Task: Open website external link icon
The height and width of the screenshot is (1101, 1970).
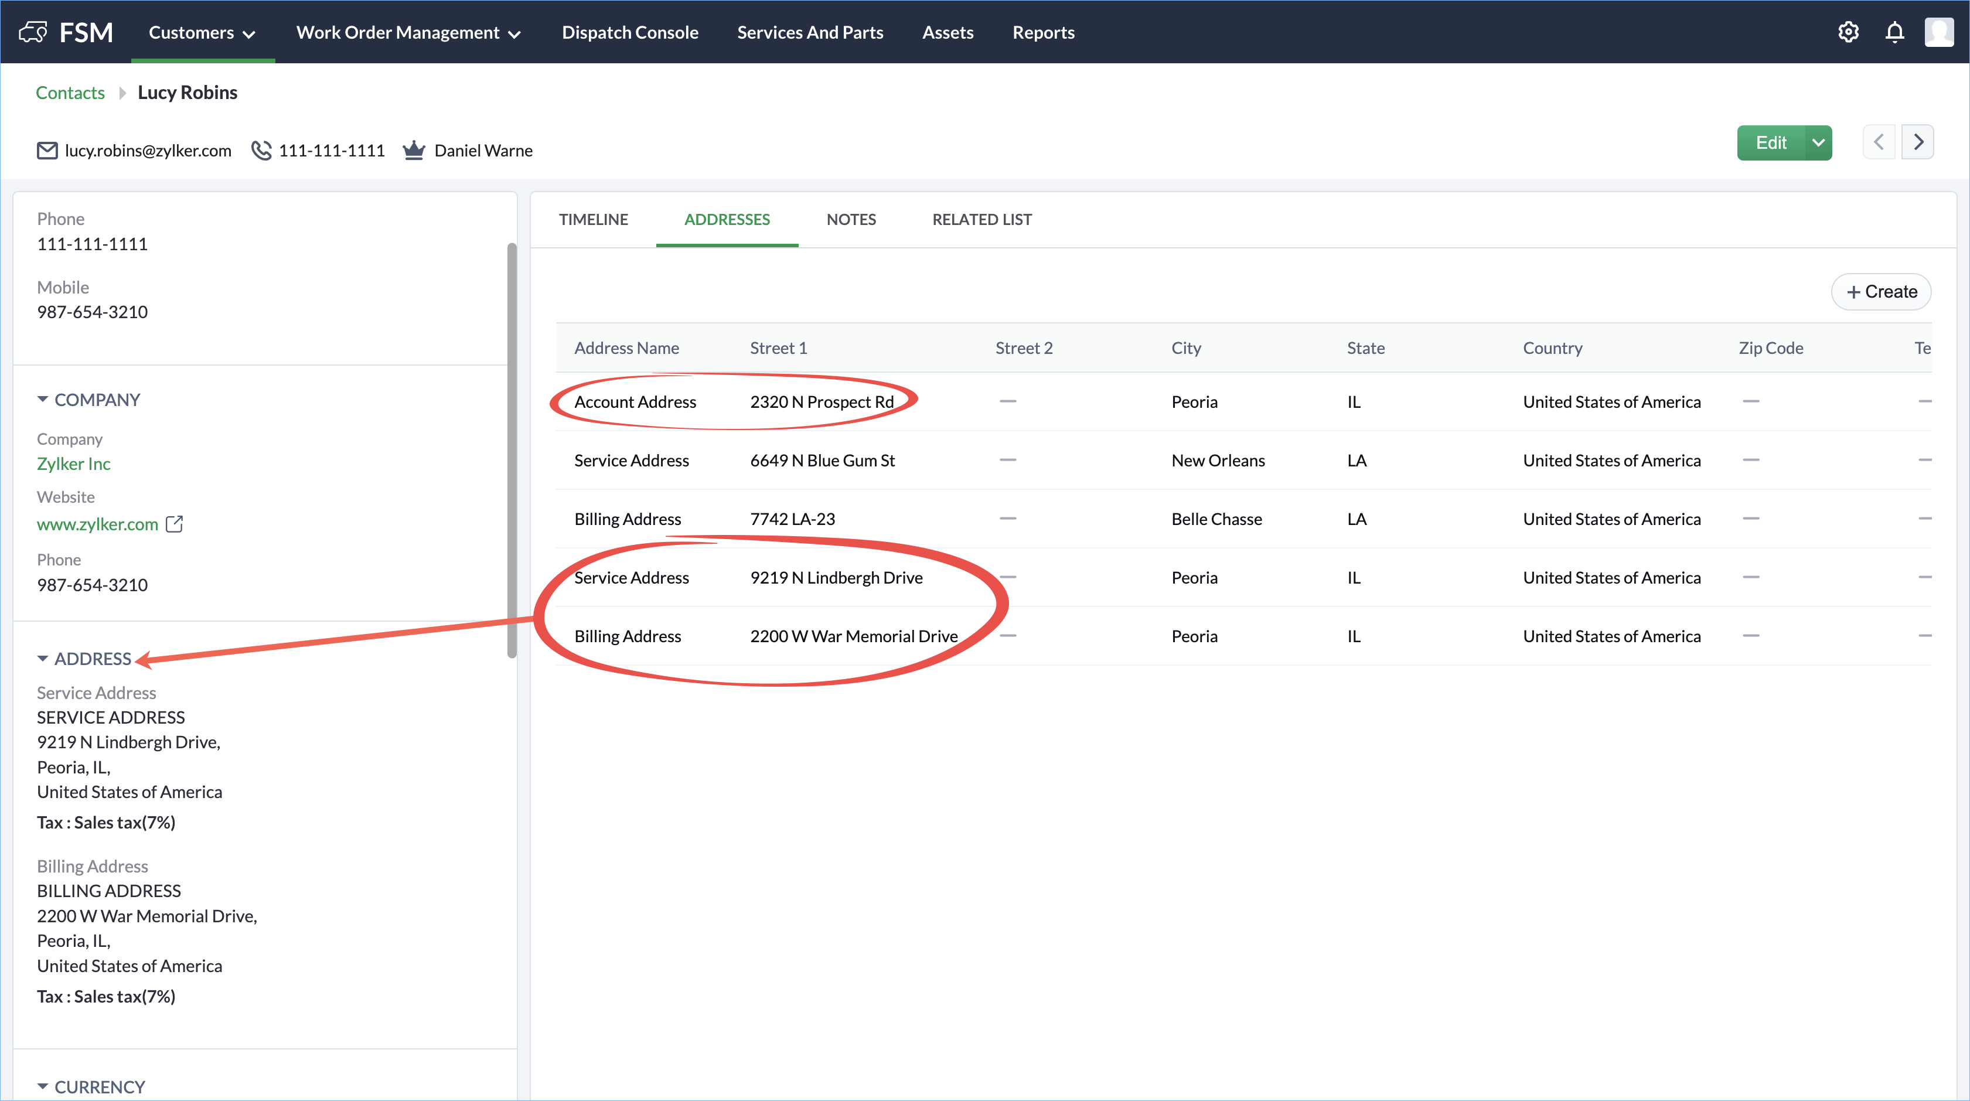Action: 175,524
